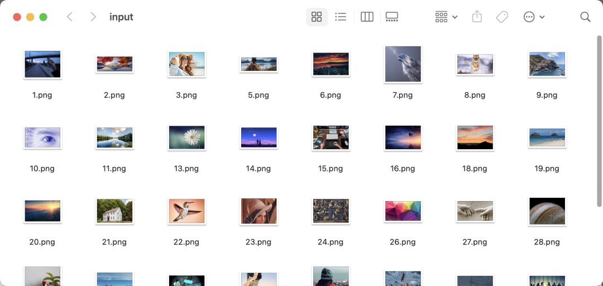Select the 16.png hot air balloon thumbnail

pos(403,138)
